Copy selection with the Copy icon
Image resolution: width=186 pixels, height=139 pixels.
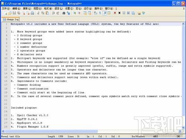(43, 13)
